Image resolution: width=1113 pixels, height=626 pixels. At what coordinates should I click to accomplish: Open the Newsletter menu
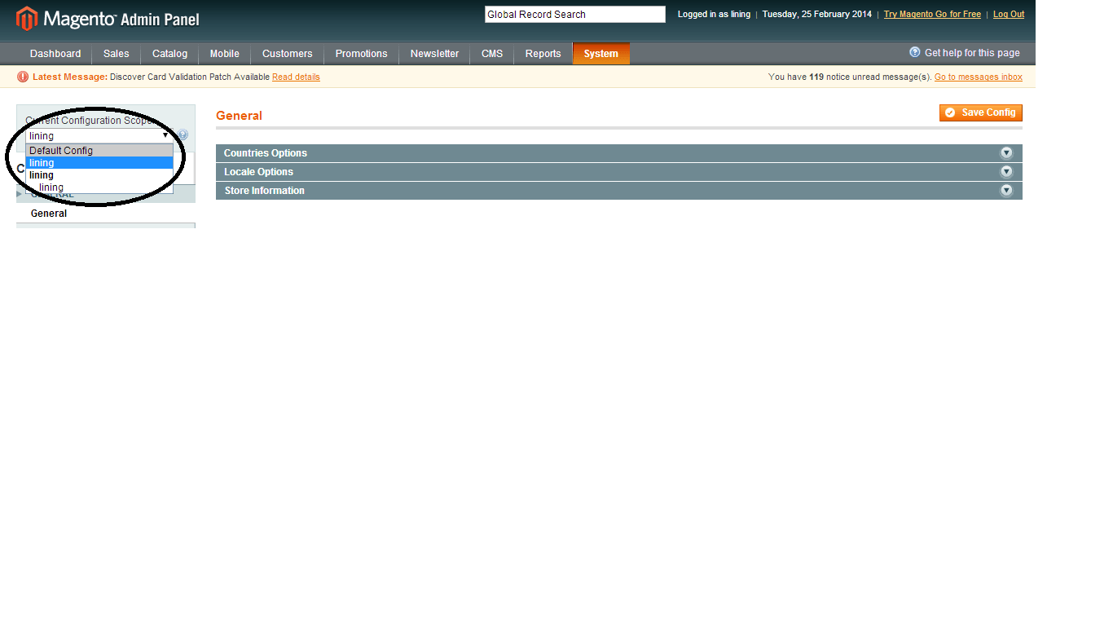(434, 54)
